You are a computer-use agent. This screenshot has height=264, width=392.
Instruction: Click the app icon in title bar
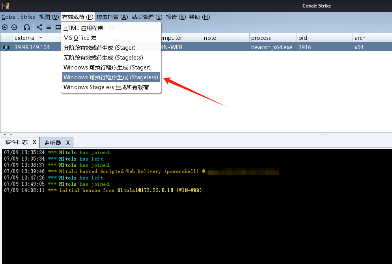point(5,6)
